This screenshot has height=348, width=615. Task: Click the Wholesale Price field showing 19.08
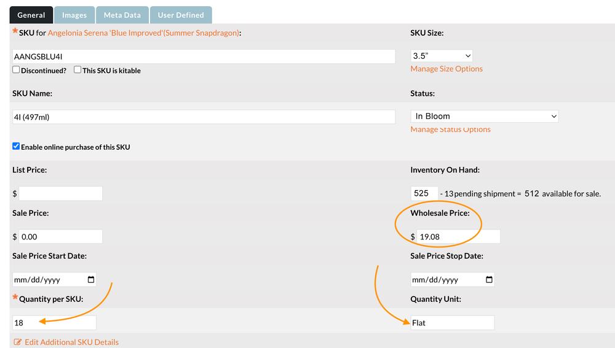[x=458, y=237]
